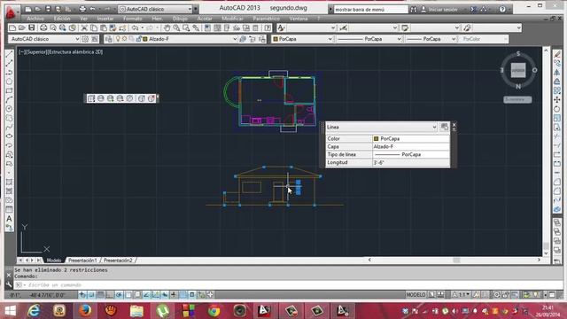Viewport: 567px width, 319px height.
Task: Open the text style dropdown in Styles toolbar
Action: [x=333, y=27]
